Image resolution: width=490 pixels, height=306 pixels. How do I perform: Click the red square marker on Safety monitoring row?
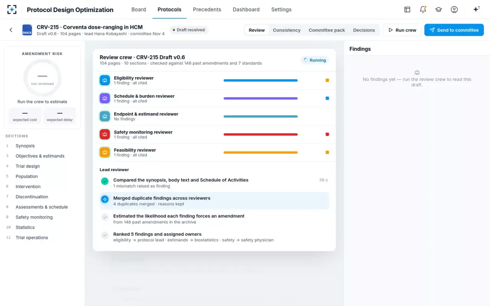(327, 134)
